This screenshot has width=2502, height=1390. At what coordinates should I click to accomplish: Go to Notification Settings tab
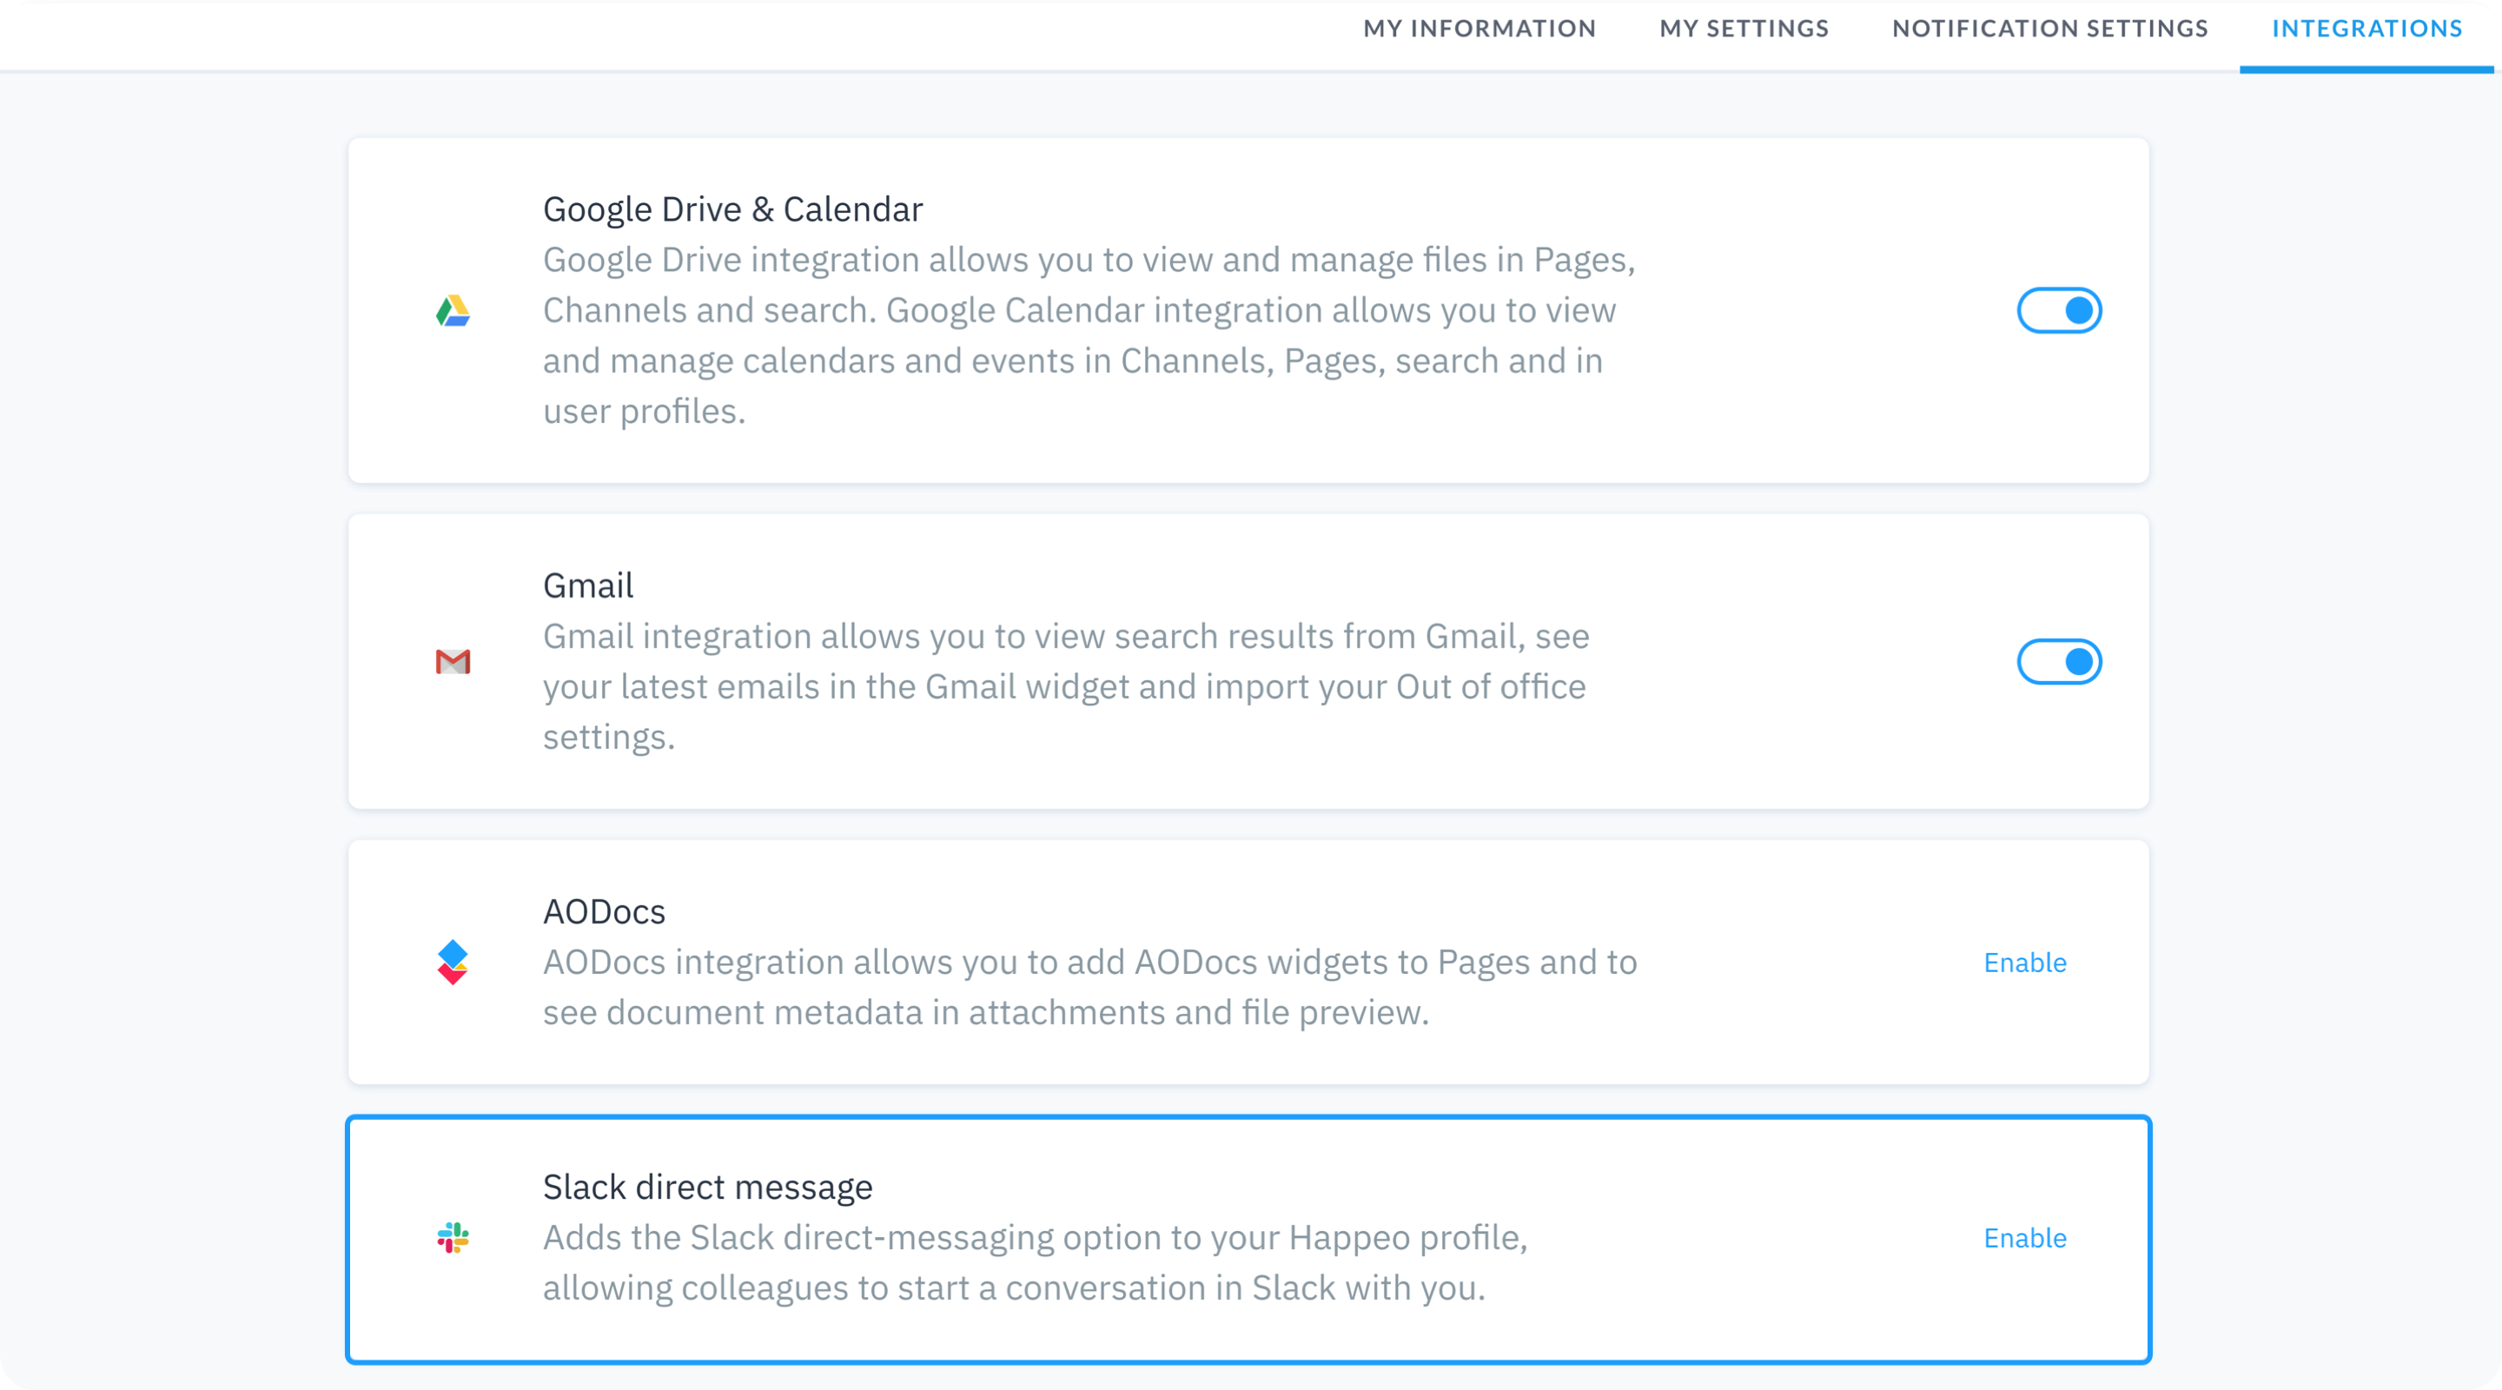(2049, 30)
